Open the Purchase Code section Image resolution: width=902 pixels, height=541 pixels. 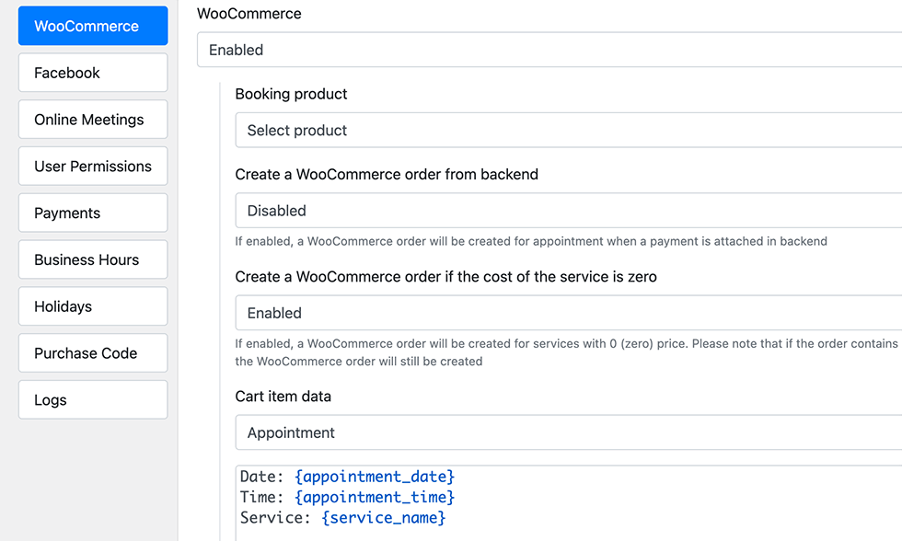92,353
